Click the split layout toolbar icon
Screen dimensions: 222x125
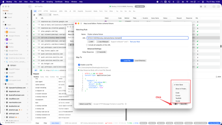pos(214,6)
